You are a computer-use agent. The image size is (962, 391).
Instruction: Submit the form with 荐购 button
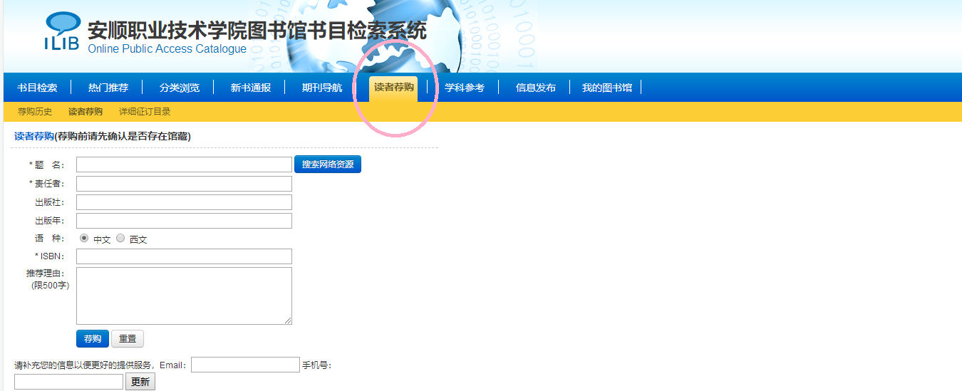93,338
